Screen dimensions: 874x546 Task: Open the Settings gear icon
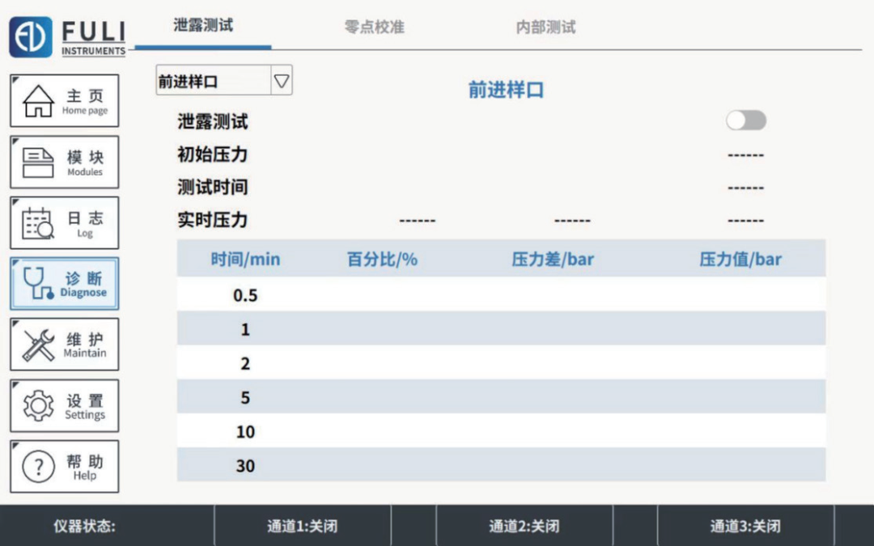point(39,405)
